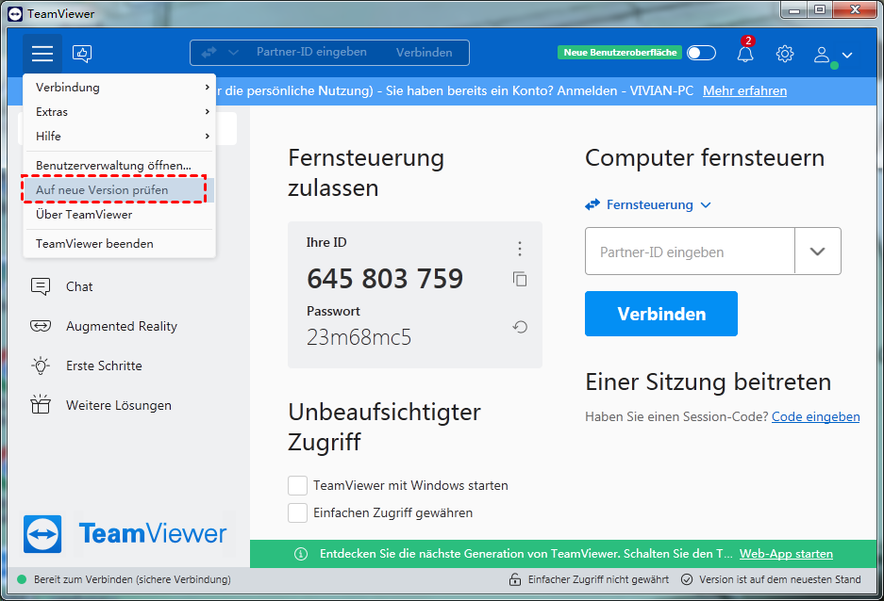Toggle the Neue Benutzeroberfläche switch
Image resolution: width=884 pixels, height=601 pixels.
[701, 53]
